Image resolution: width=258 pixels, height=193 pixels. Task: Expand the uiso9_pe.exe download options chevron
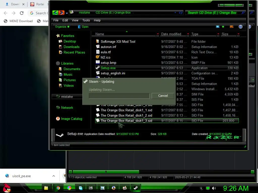coord(54,176)
